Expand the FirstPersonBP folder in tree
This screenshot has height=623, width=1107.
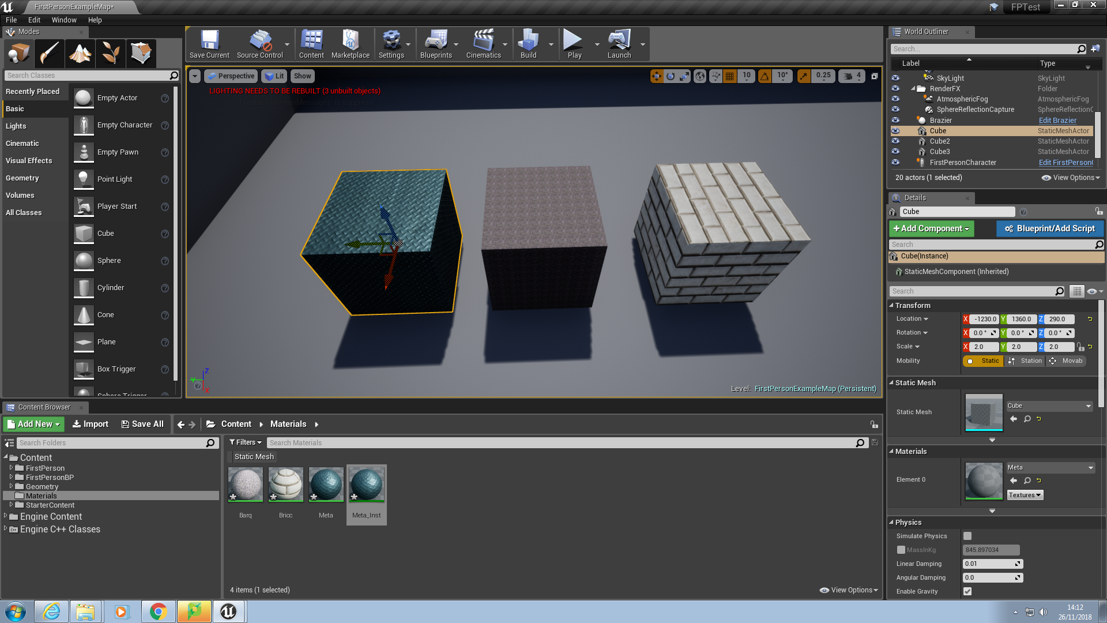[x=11, y=477]
